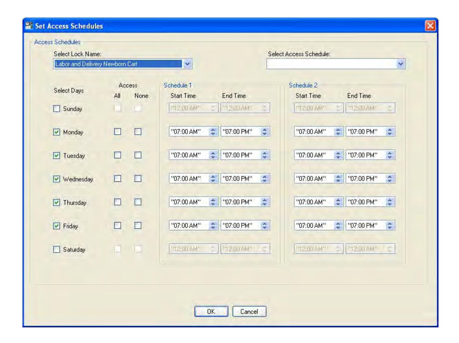Uncheck the Monday day checkbox

tap(57, 132)
